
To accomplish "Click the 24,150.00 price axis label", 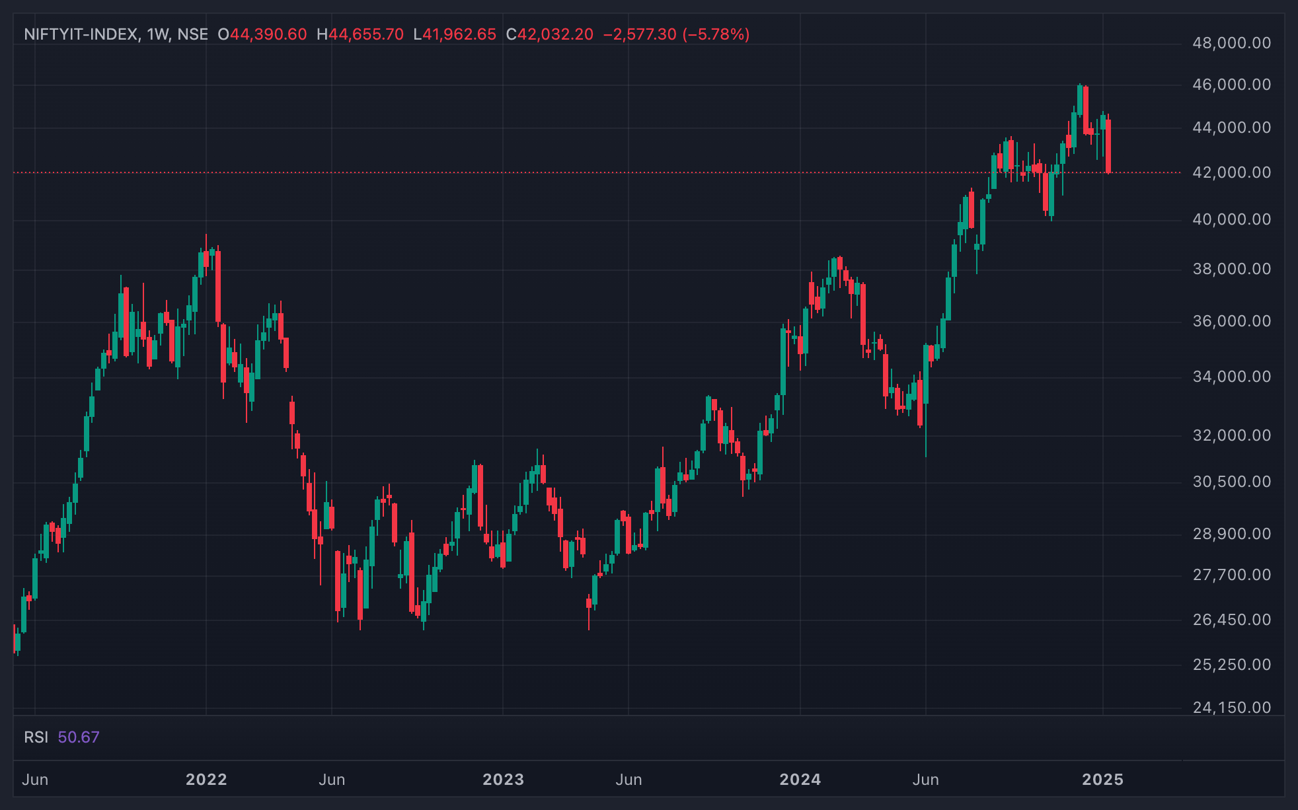I will coord(1232,708).
